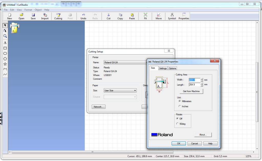Choose the rectangle drawing tool
262x161 pixels.
(x=5, y=48)
